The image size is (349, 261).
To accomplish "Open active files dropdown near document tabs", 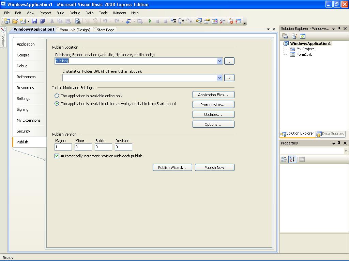I will [x=268, y=29].
